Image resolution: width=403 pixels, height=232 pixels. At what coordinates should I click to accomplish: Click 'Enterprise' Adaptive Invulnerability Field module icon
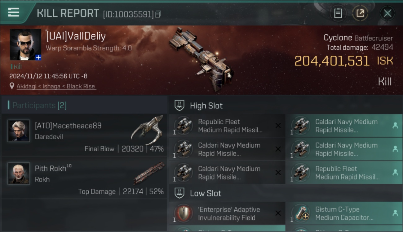(x=184, y=213)
